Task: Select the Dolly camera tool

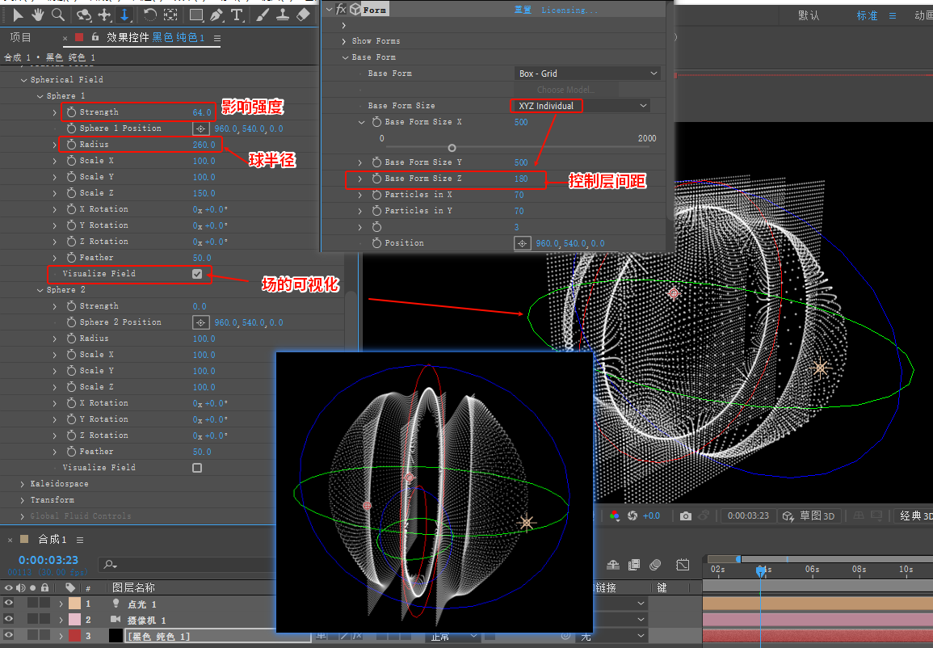Action: click(124, 15)
